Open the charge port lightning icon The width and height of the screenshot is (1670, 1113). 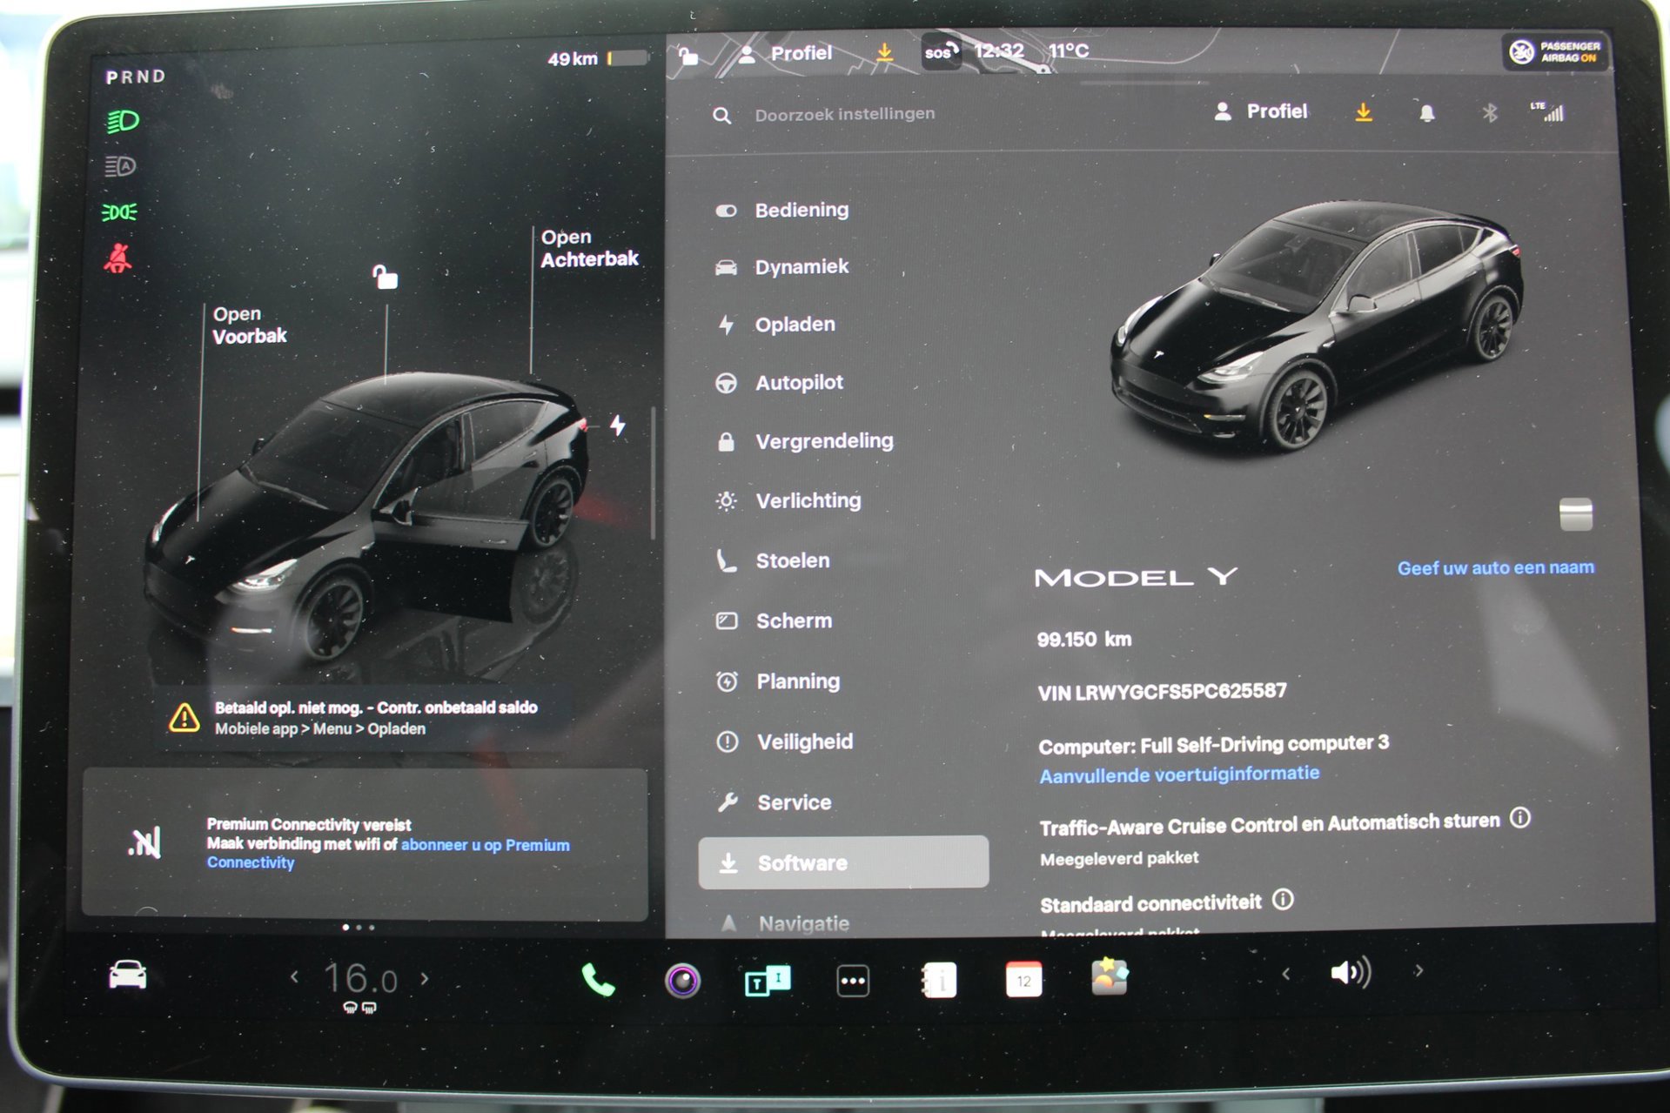tap(617, 426)
